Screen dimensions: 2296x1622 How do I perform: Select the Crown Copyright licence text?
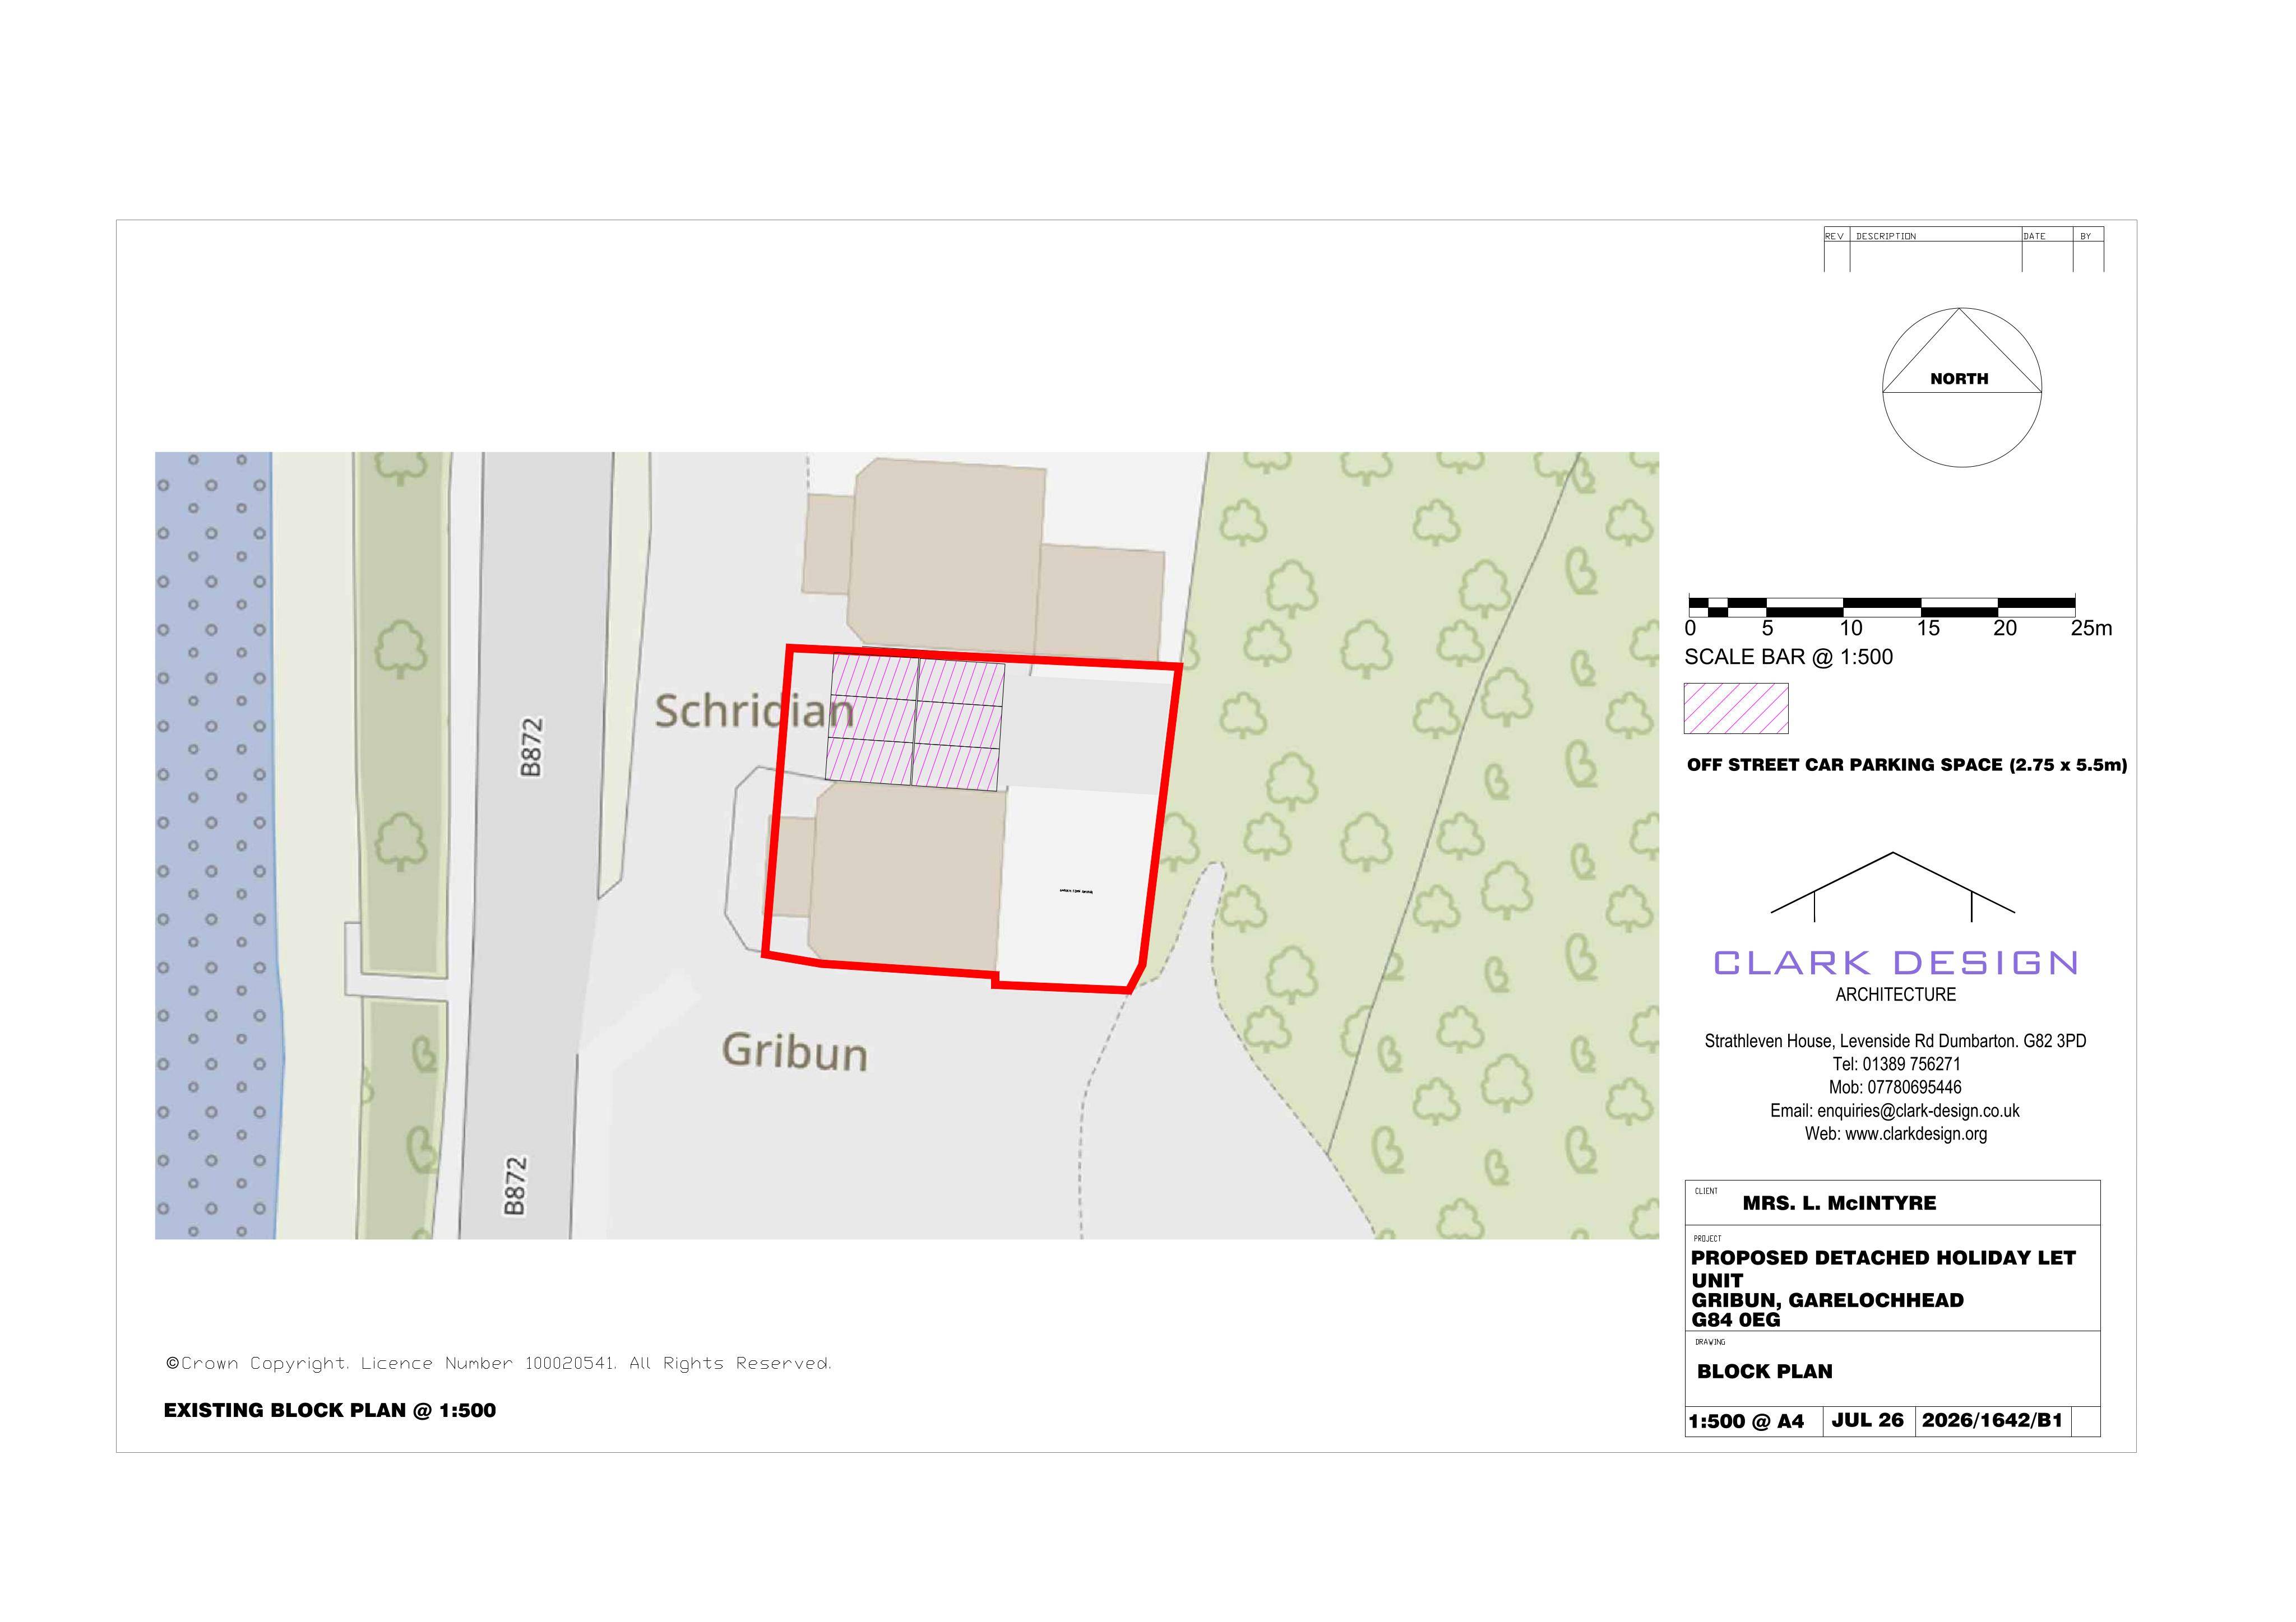tap(499, 1364)
